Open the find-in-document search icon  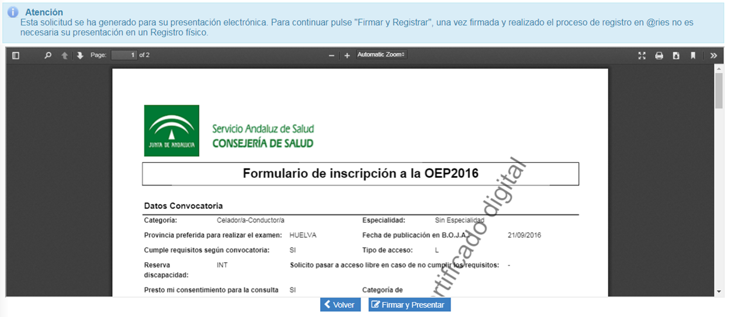(x=48, y=55)
